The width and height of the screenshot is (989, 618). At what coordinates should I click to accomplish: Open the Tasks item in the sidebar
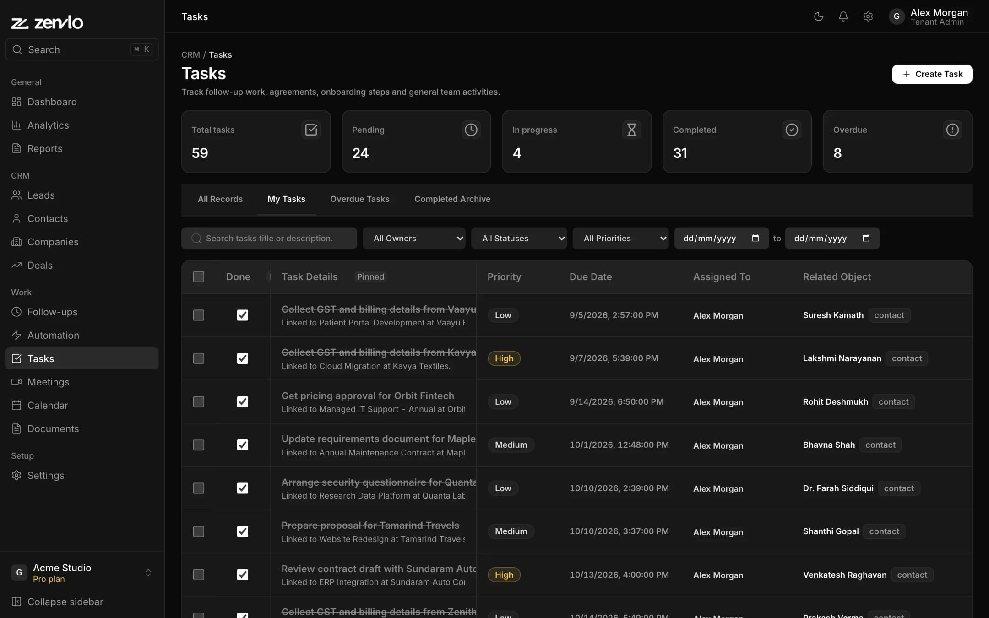tap(82, 358)
